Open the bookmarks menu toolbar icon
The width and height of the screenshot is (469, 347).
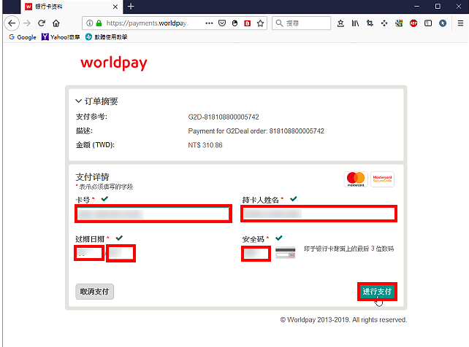pos(340,23)
